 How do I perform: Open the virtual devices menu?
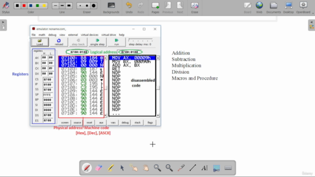[90, 35]
